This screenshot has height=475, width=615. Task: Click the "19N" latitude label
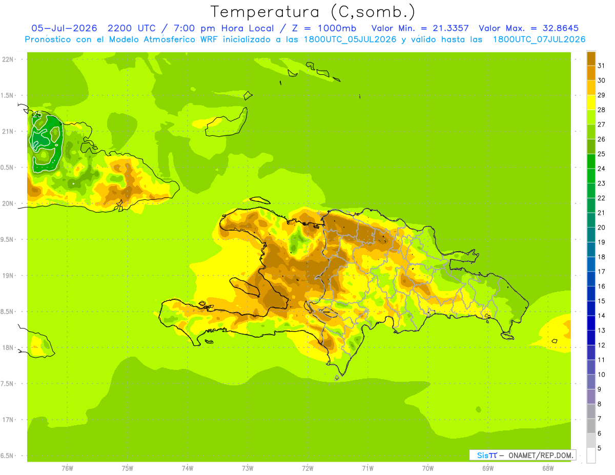pyautogui.click(x=8, y=276)
